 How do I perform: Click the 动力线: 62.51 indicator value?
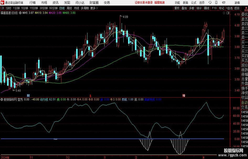(48, 99)
